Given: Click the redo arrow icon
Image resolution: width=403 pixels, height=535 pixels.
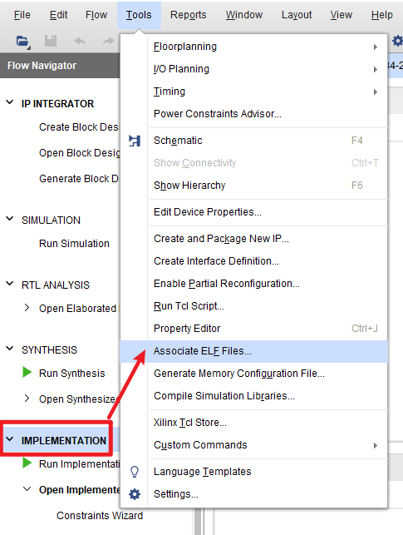Looking at the screenshot, I should [x=108, y=41].
